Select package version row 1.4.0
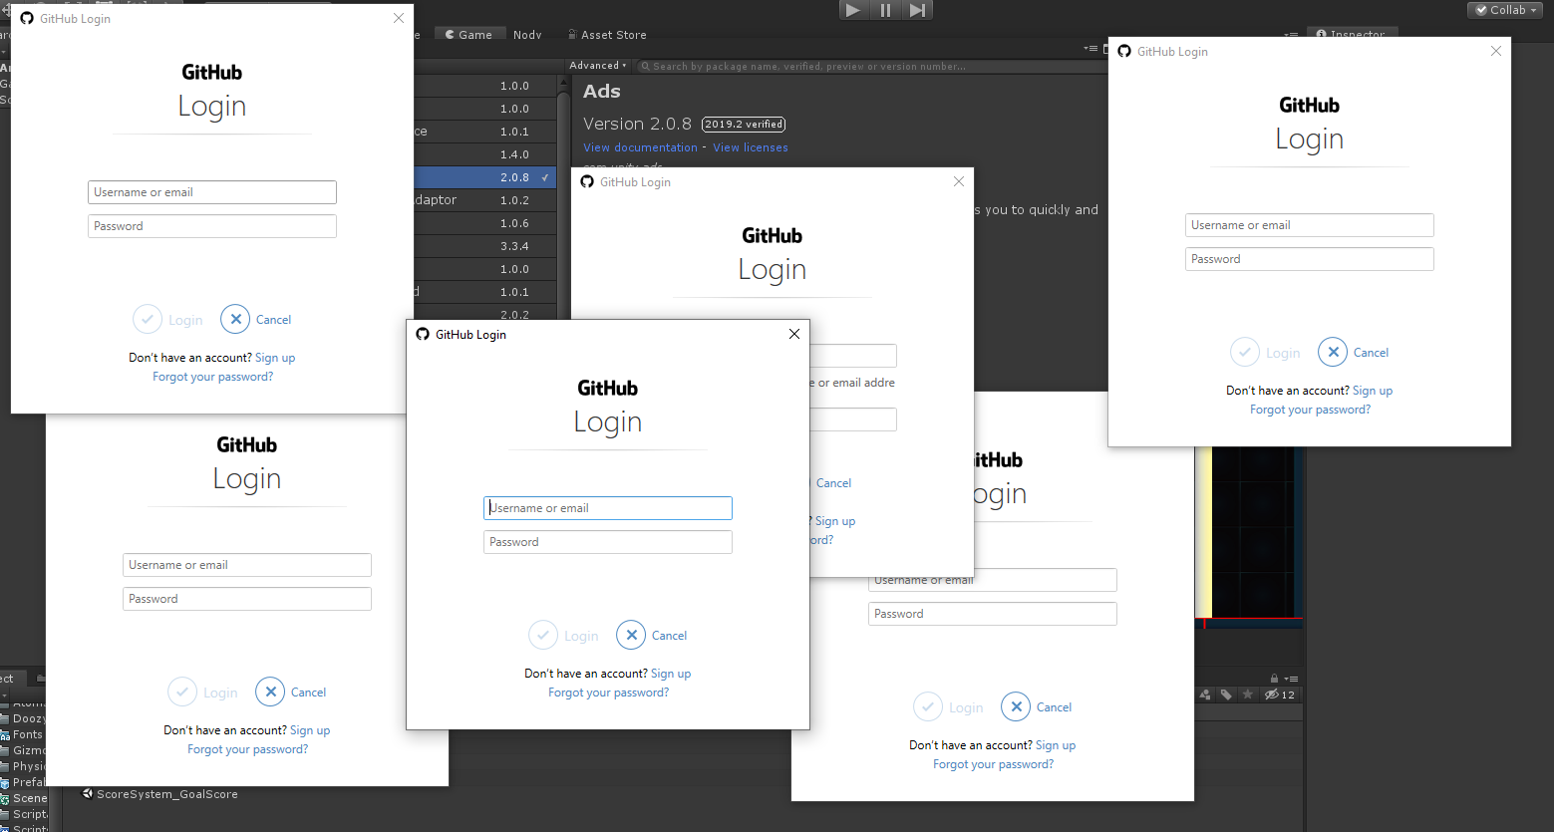 click(484, 154)
